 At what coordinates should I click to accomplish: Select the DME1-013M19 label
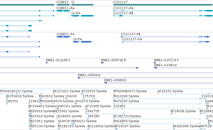click(x=165, y=65)
